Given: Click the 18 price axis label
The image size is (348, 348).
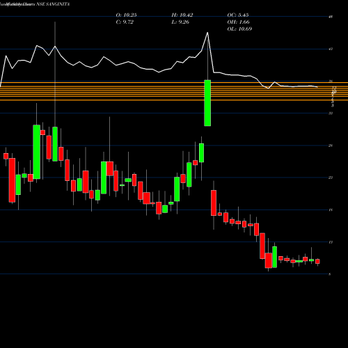Looking at the screenshot, I should coord(331,210).
